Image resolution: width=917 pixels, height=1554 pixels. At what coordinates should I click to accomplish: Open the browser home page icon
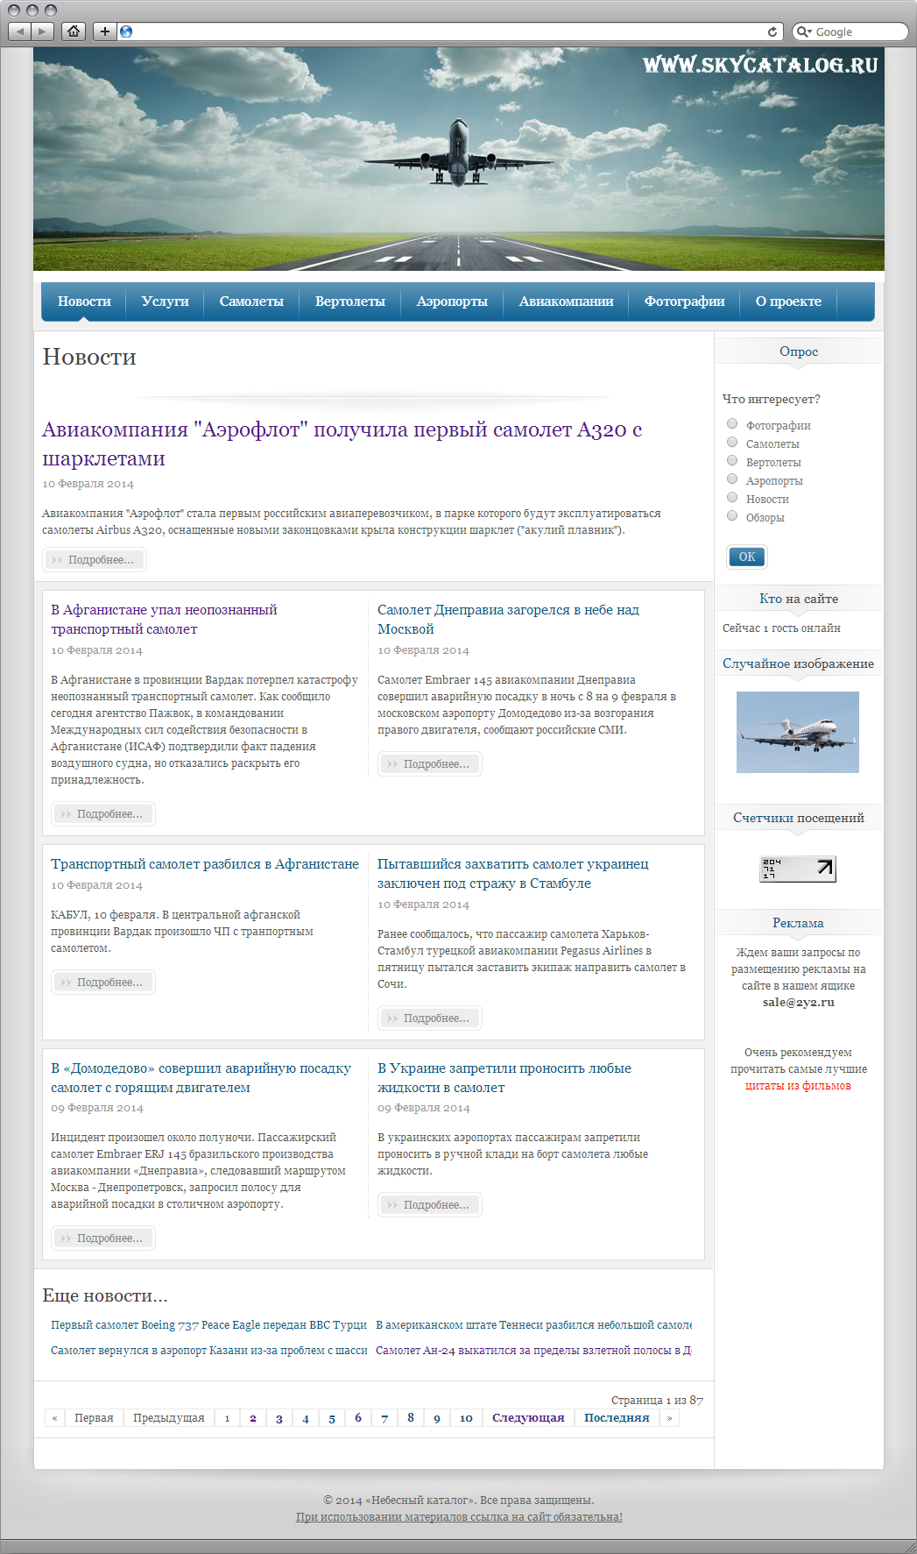74,32
